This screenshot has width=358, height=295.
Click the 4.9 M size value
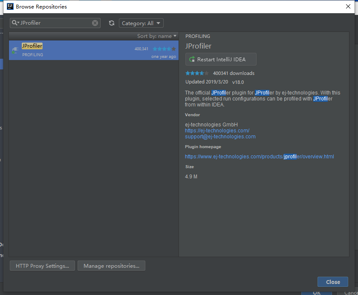pos(191,177)
